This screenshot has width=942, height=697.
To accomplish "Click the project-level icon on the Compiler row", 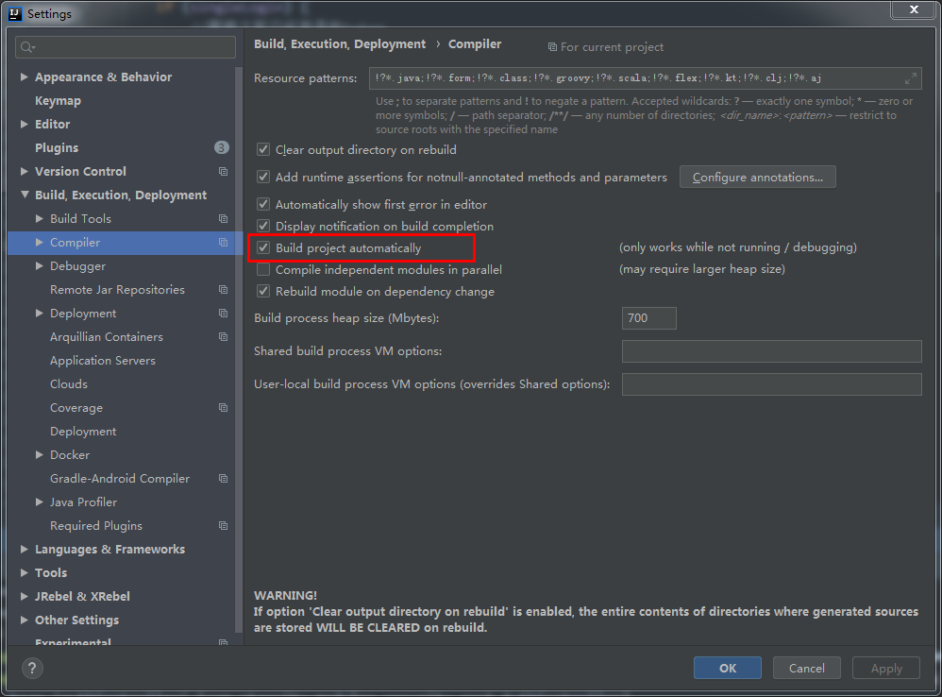I will pos(223,242).
